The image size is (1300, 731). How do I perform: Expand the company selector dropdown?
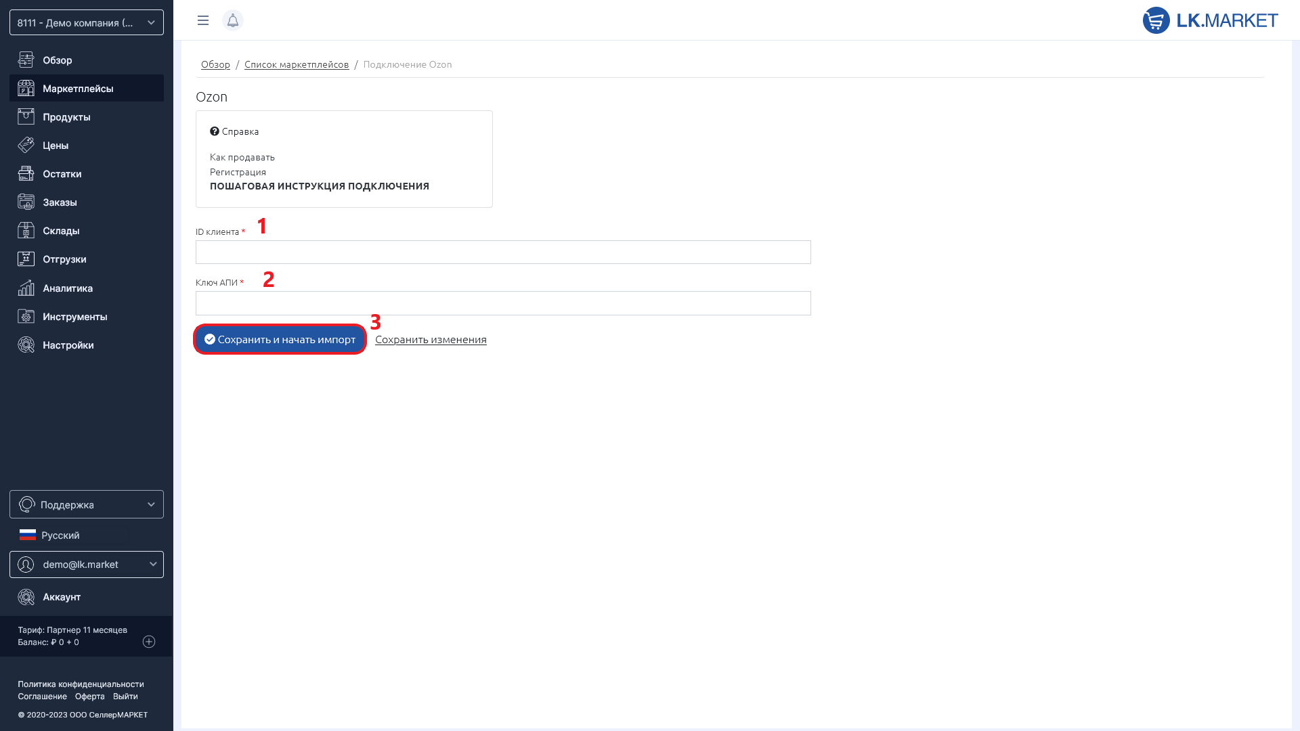coord(87,22)
